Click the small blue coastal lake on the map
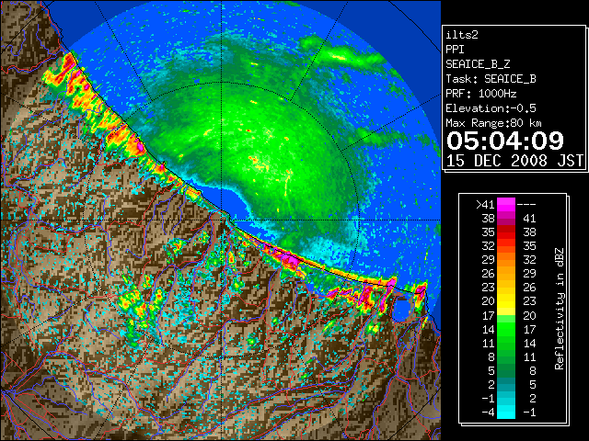This screenshot has height=441, width=589. [401, 311]
